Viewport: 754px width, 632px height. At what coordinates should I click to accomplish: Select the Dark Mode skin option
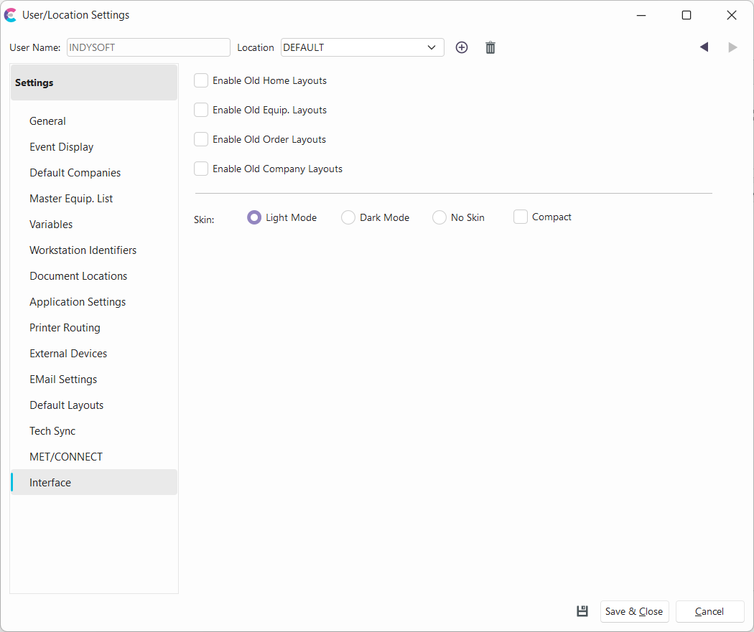click(348, 217)
